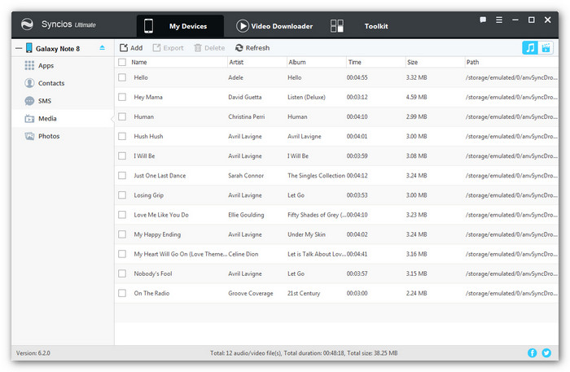The width and height of the screenshot is (570, 372).
Task: Check the box for Nobody's Fool
Action: tap(122, 274)
